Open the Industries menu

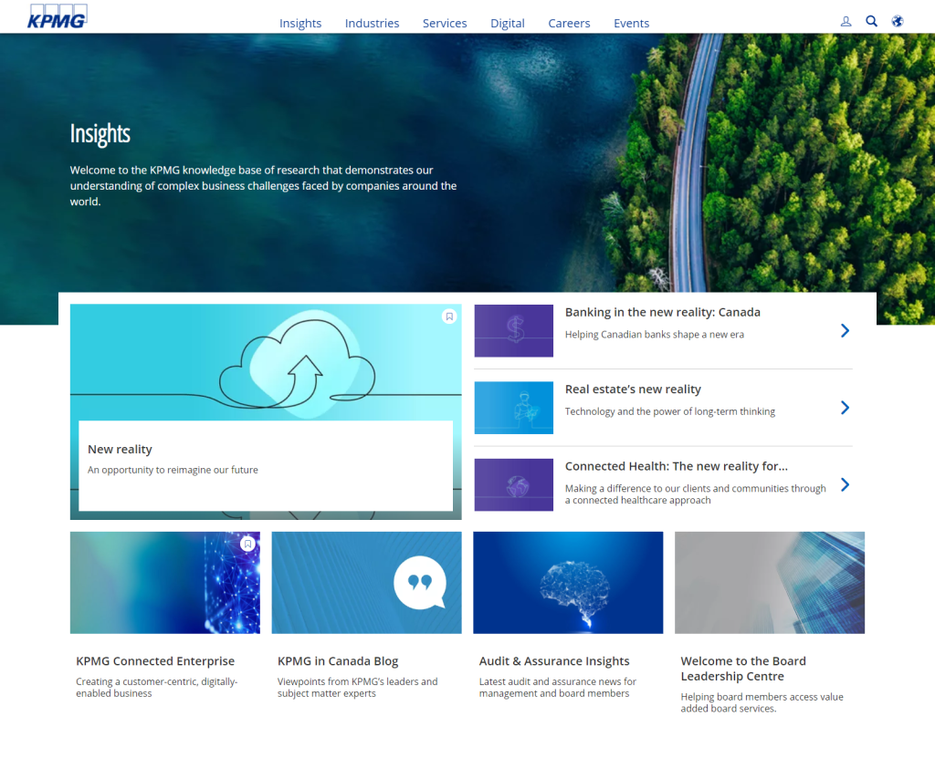[x=372, y=23]
